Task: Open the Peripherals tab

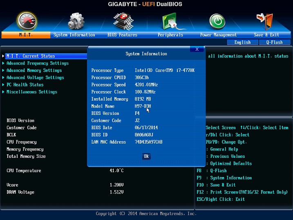Action: point(170,35)
